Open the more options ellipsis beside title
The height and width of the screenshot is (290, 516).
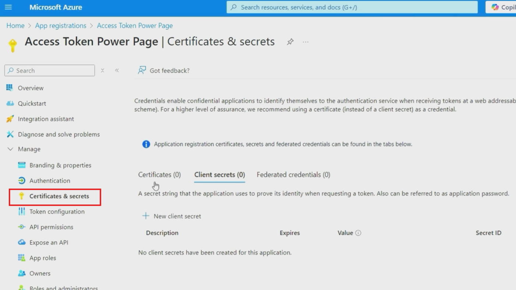pos(305,42)
